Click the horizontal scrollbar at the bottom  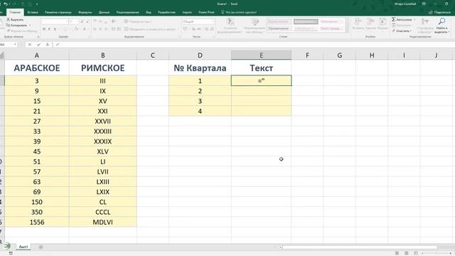360,247
